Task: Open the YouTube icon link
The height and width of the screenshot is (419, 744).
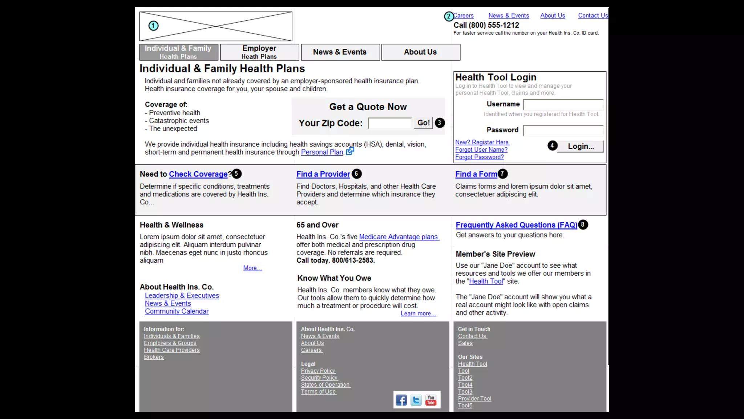Action: coord(431,400)
